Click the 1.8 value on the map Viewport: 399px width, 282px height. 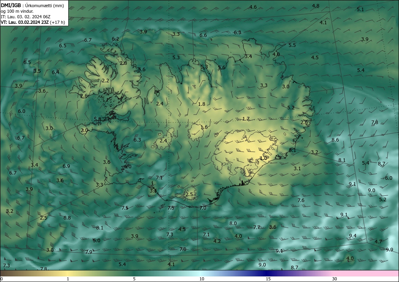pos(201,104)
